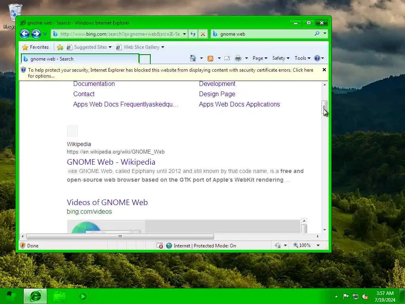
Task: Open the GNOME Web - Wikipedia result
Action: click(x=111, y=162)
